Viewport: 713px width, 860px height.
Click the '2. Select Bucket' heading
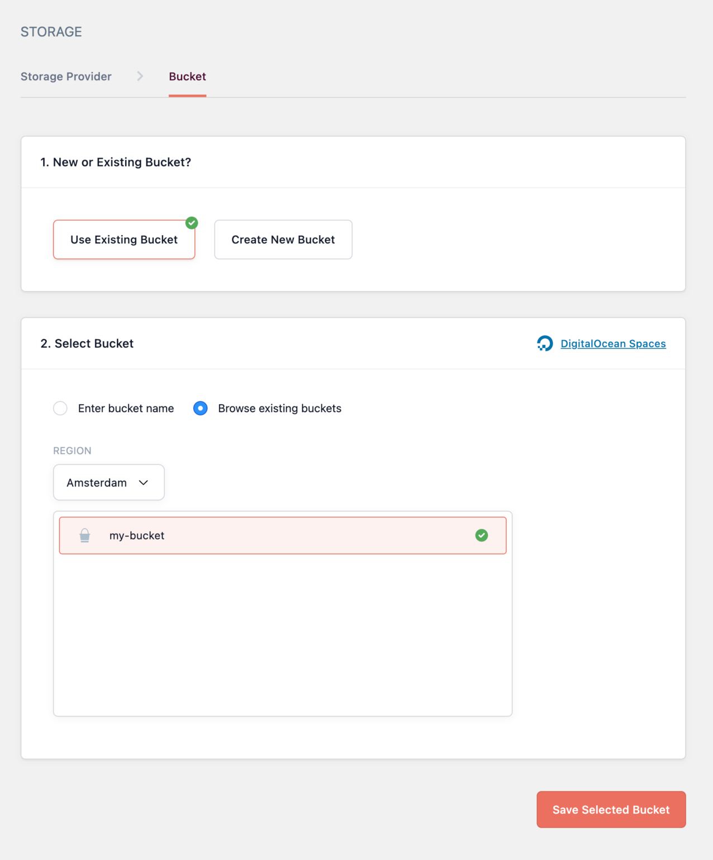[87, 343]
